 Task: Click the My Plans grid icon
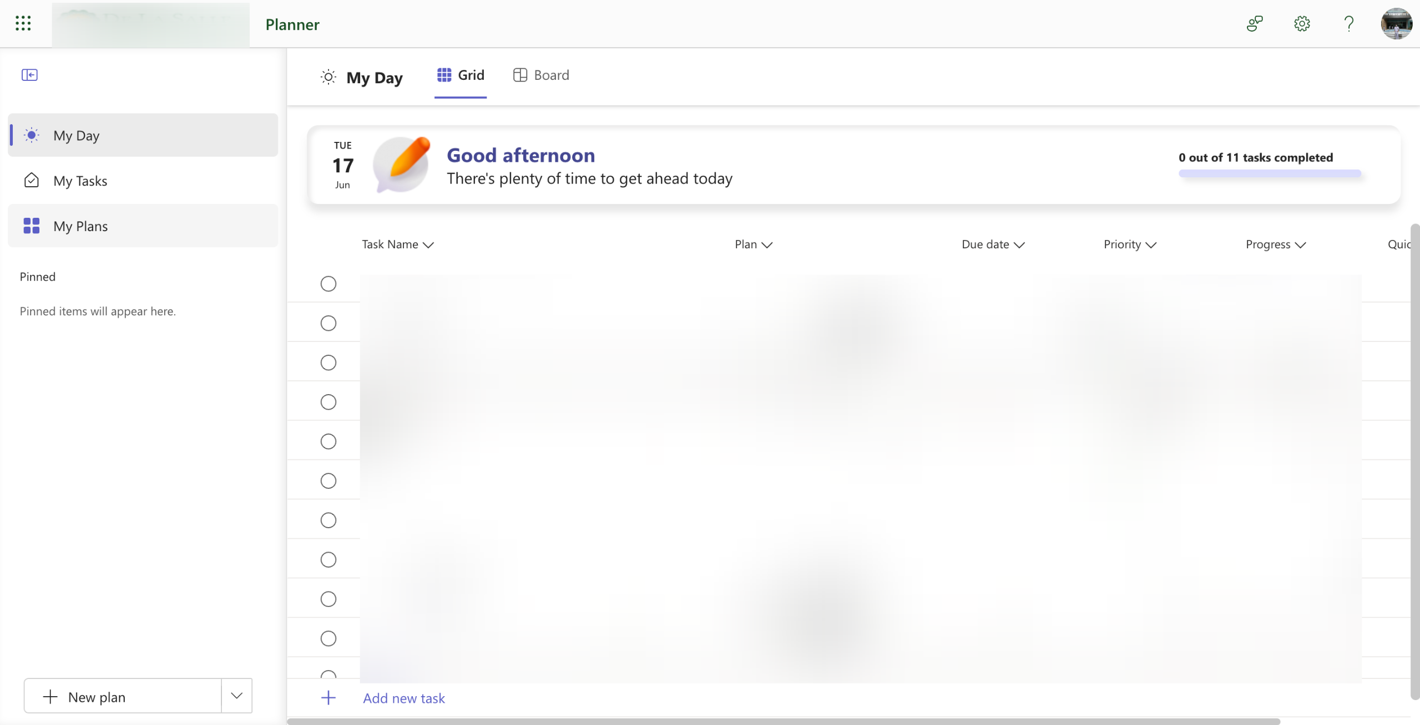pos(32,226)
